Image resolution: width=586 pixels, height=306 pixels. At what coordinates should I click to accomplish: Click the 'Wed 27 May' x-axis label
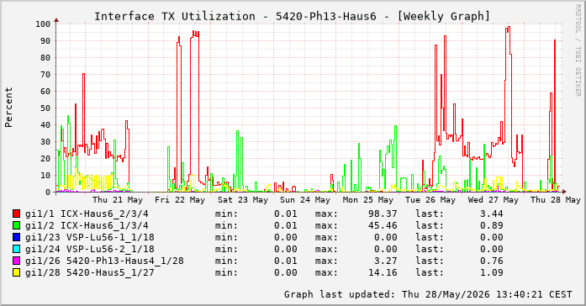pos(494,200)
